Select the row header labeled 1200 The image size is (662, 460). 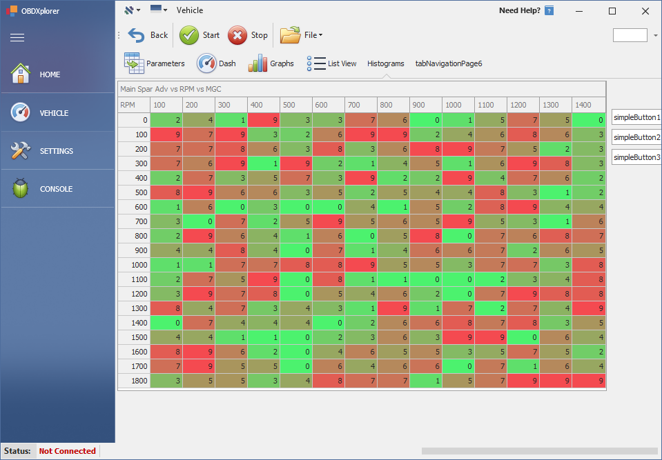[x=134, y=294]
